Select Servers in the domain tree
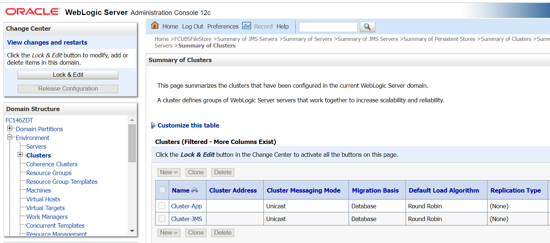Viewport: 550px width, 243px height. coord(36,147)
